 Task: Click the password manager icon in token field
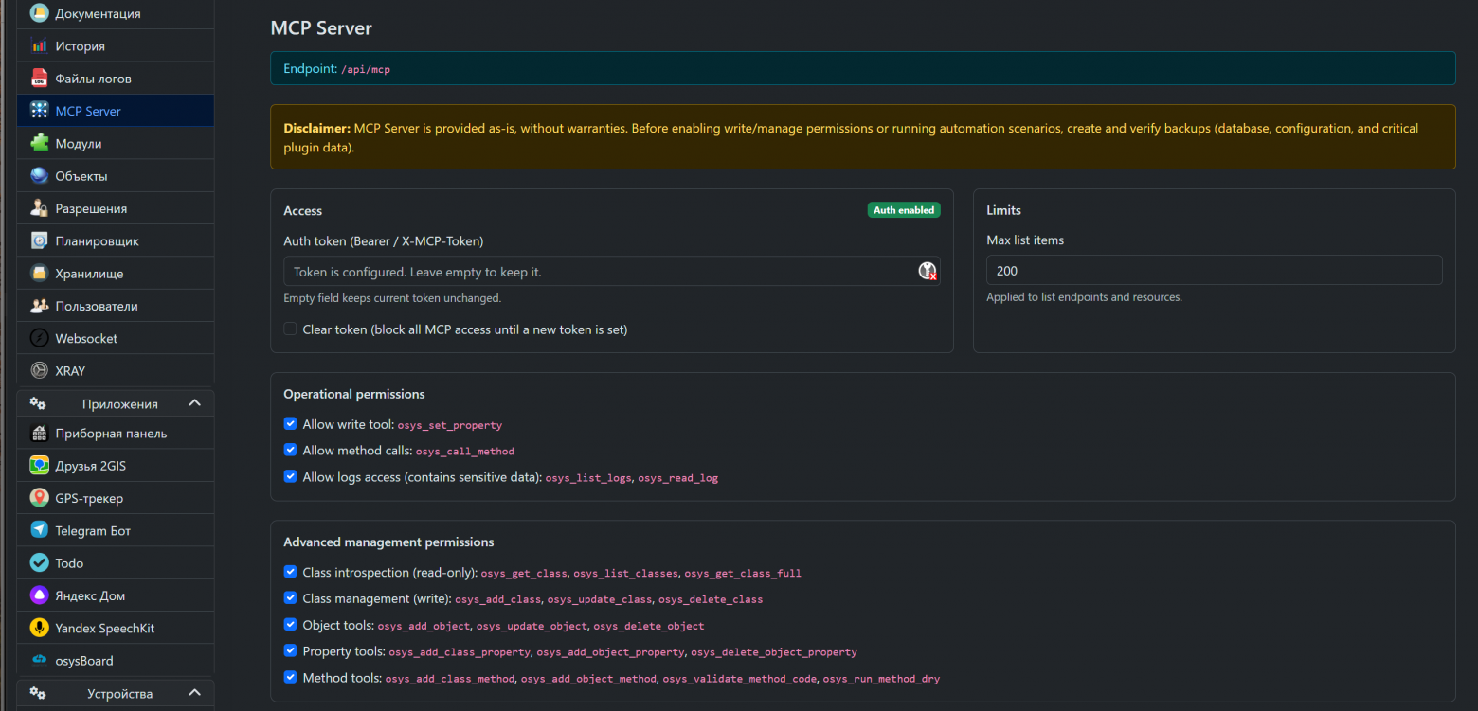pos(927,272)
